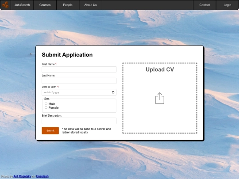The width and height of the screenshot is (239, 179).
Task: Go to the Courses page
Action: pos(45,5)
